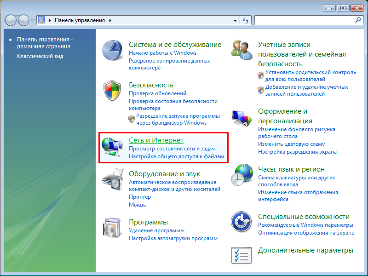Open Панель управления - домашняя страница
Image resolution: width=368 pixels, height=276 pixels.
(x=45, y=43)
